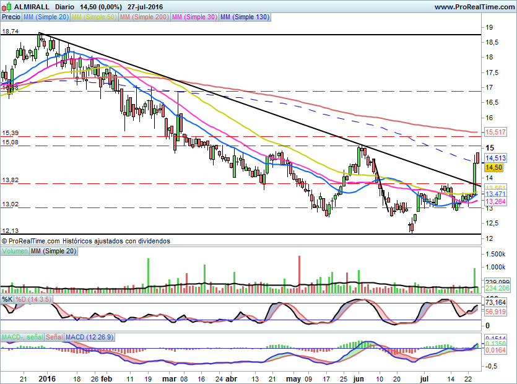This screenshot has height=384, width=517.
Task: Open MM (Simple 200) indicator label
Action: [x=144, y=17]
